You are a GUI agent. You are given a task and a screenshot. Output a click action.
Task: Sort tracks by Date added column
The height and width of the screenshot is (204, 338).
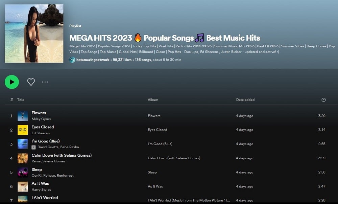click(x=245, y=99)
